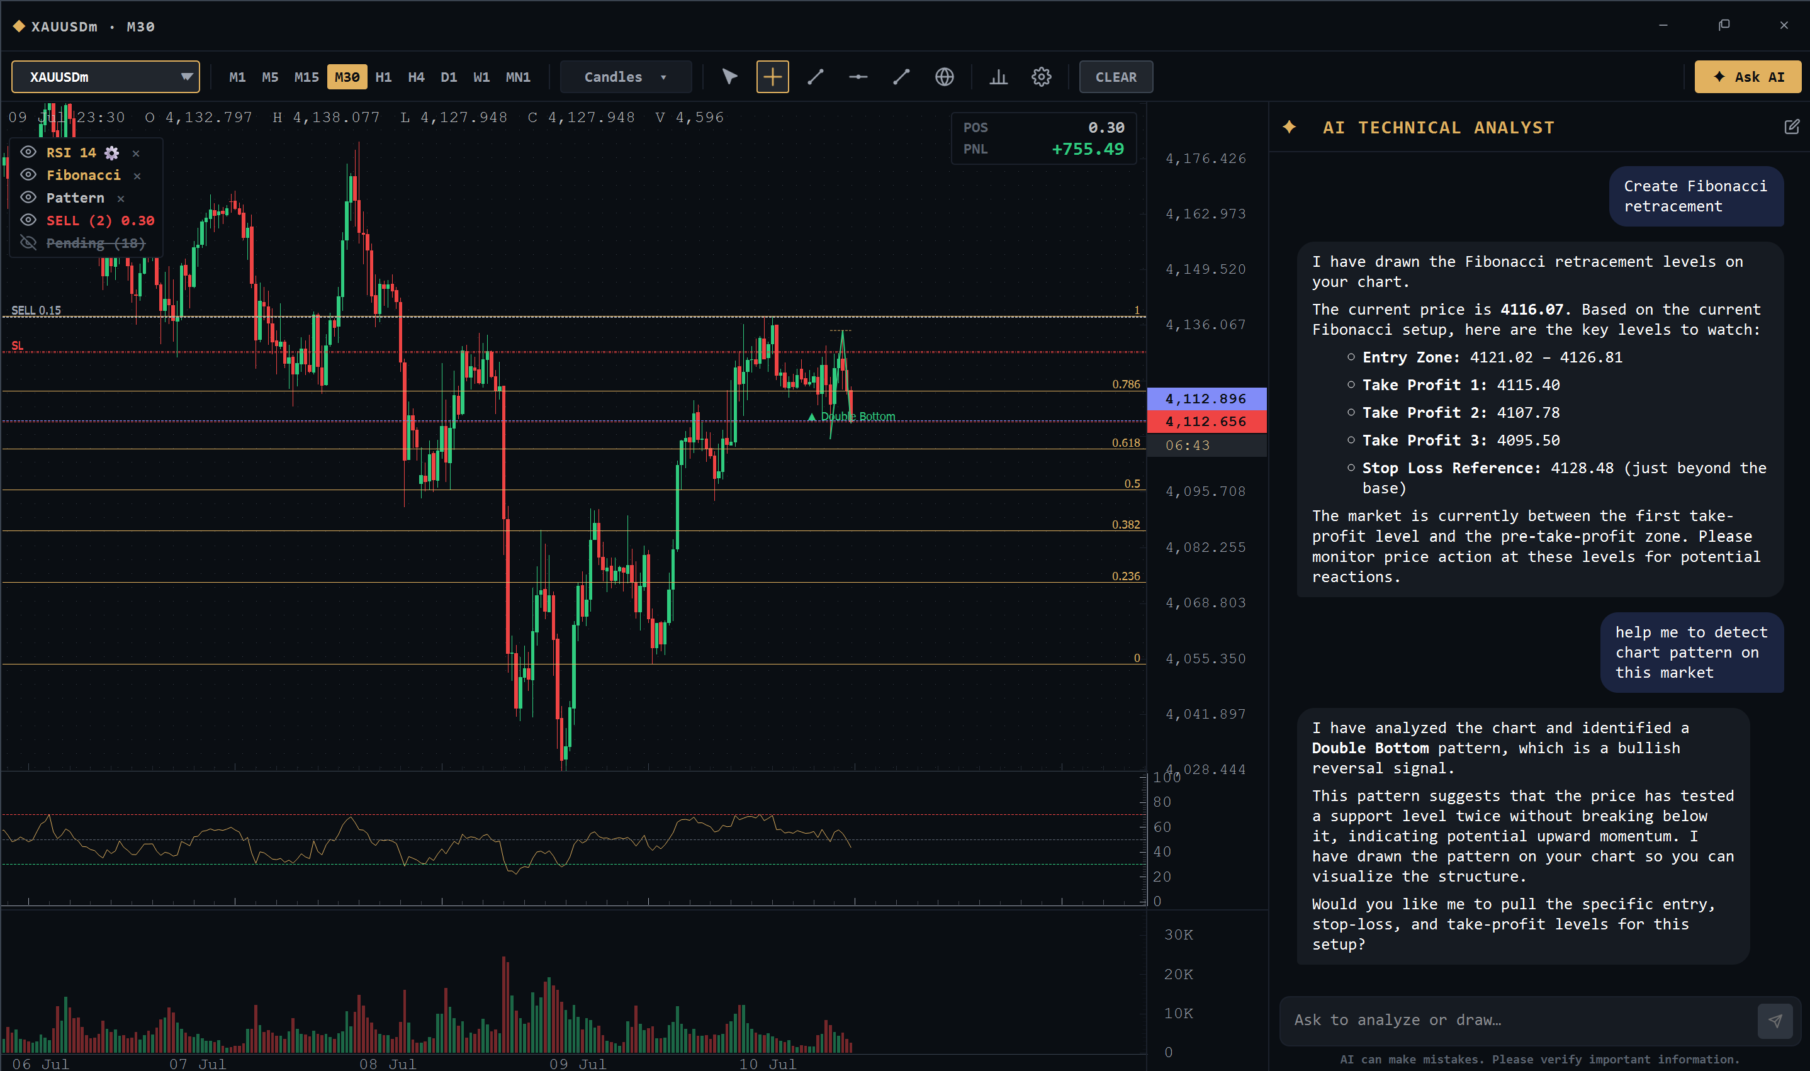Start a new chat via edit icon
The image size is (1810, 1071).
coord(1791,127)
